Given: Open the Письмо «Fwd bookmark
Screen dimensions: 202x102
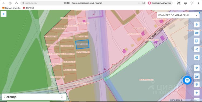Looking at the screenshot, I should click(x=12, y=8).
